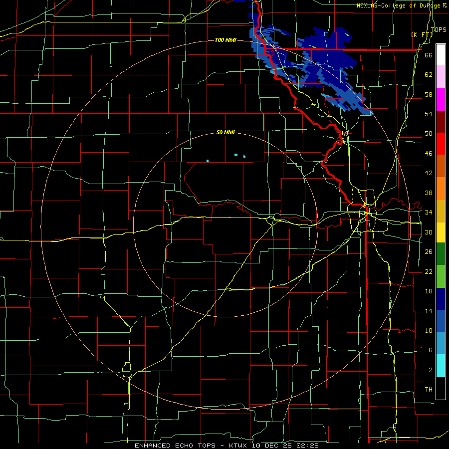Click the '42' legend value
This screenshot has width=449, height=449.
[x=429, y=173]
